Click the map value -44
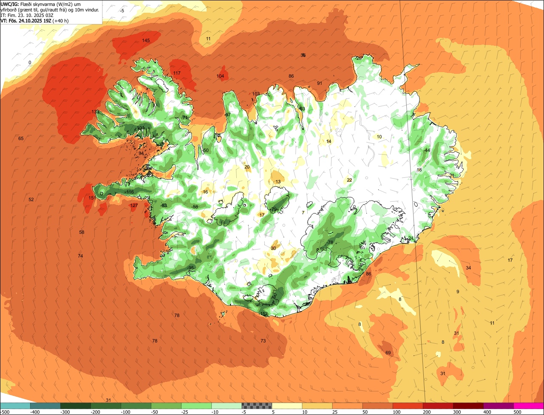 coord(426,151)
